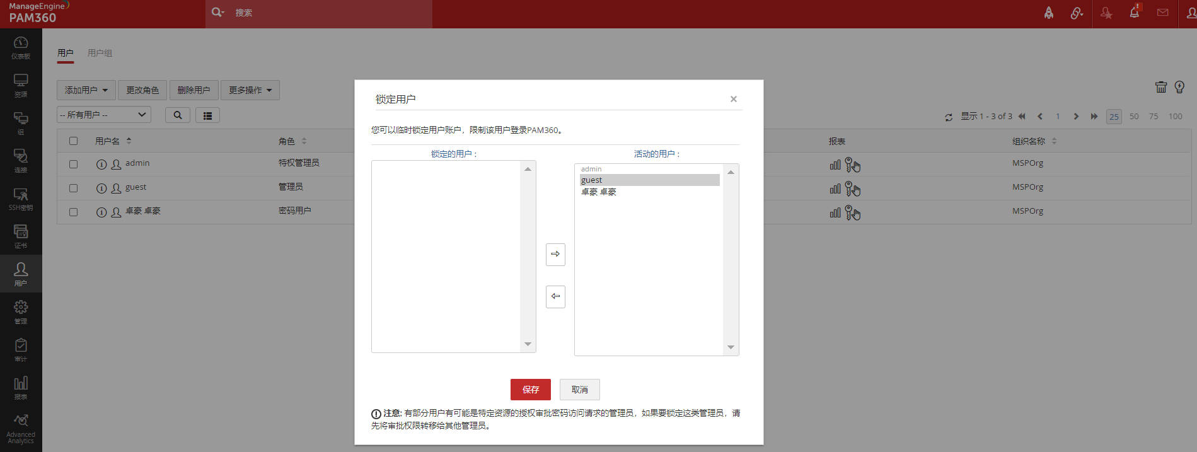Viewport: 1197px width, 452px height.
Task: Click the 删除用户 button
Action: click(194, 90)
